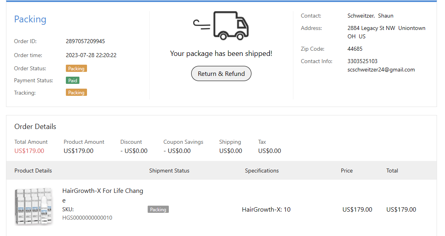Click the orange Packing tracking badge

coord(76,93)
